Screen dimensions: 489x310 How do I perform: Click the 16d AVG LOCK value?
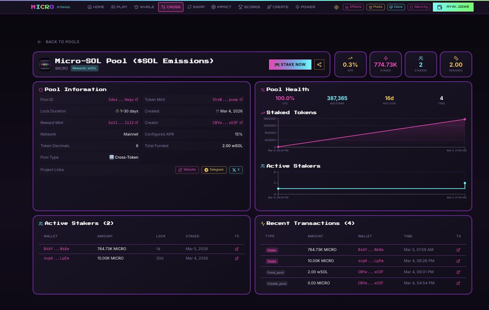[x=389, y=98]
